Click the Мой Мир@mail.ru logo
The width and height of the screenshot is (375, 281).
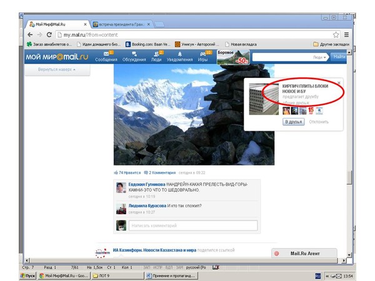(x=57, y=57)
